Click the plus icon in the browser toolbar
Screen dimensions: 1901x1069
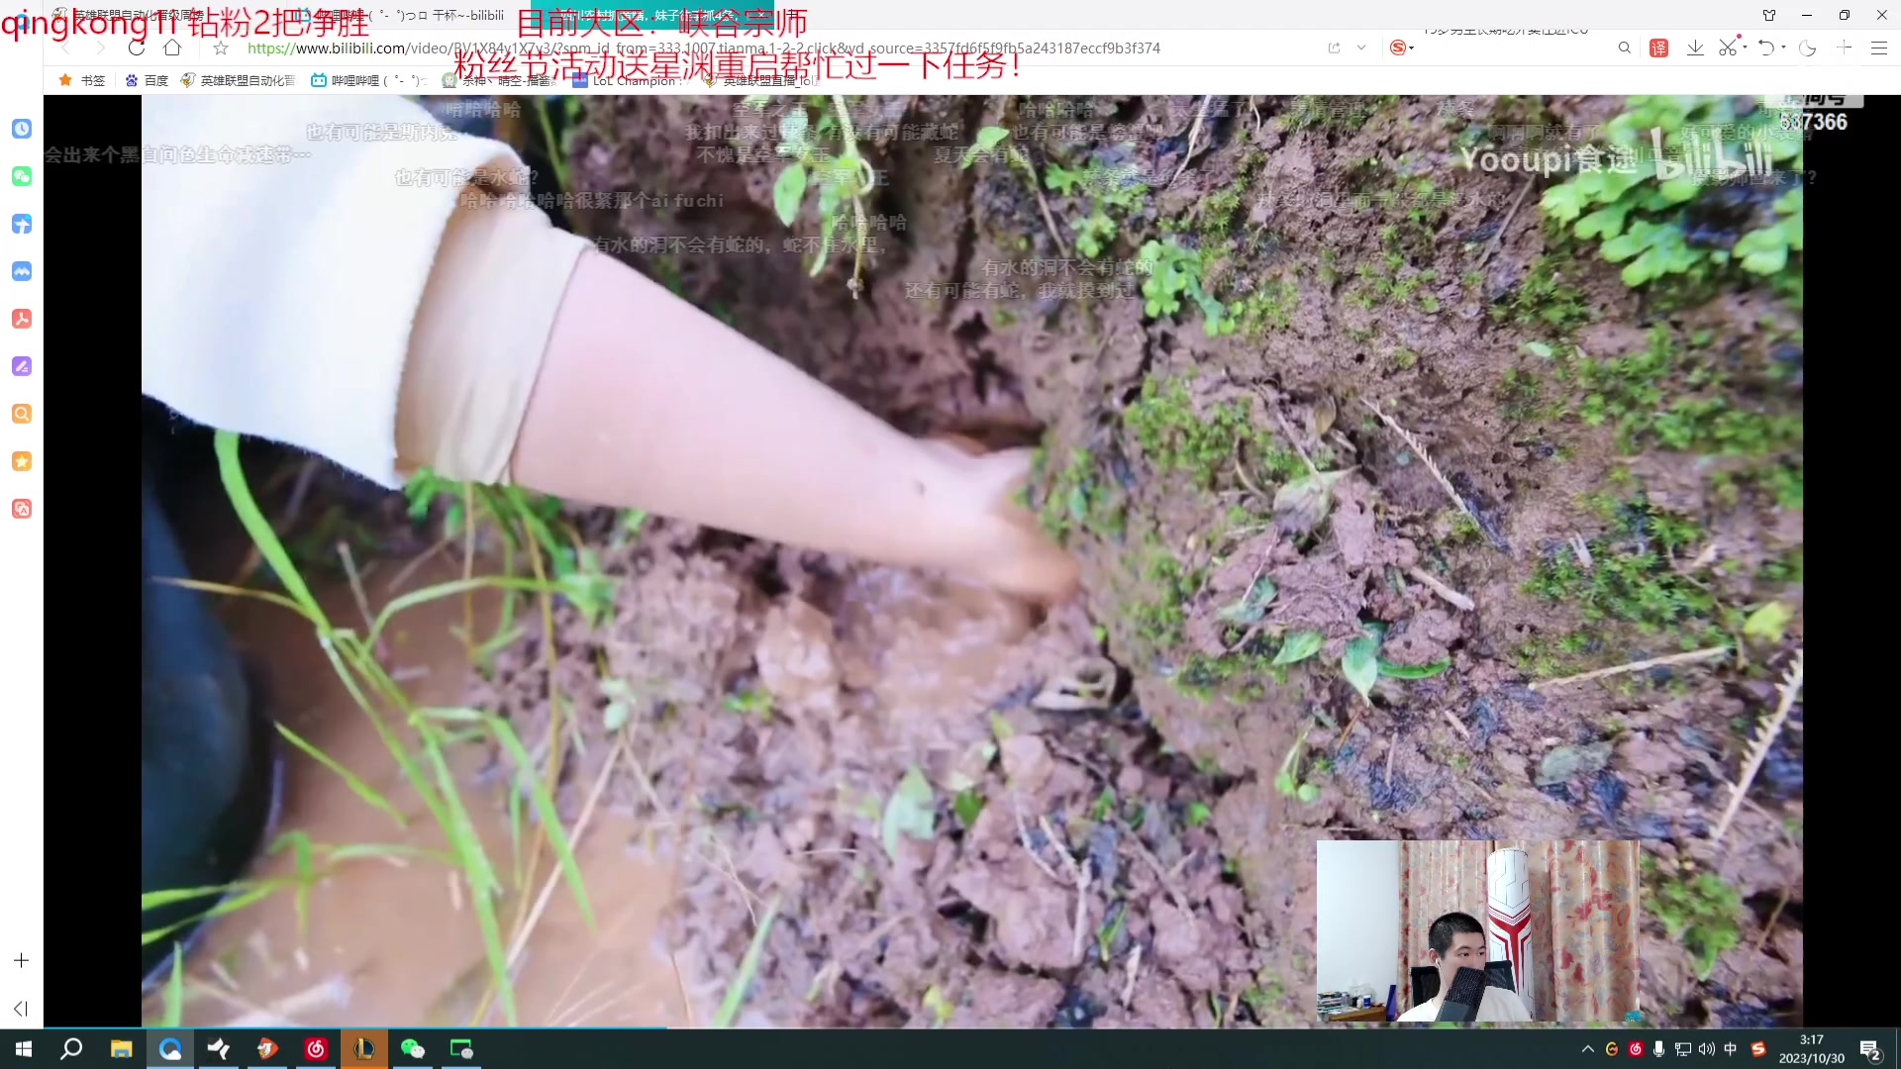pos(1844,48)
